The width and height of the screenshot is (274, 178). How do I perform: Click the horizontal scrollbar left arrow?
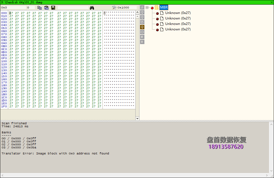pos(2,175)
